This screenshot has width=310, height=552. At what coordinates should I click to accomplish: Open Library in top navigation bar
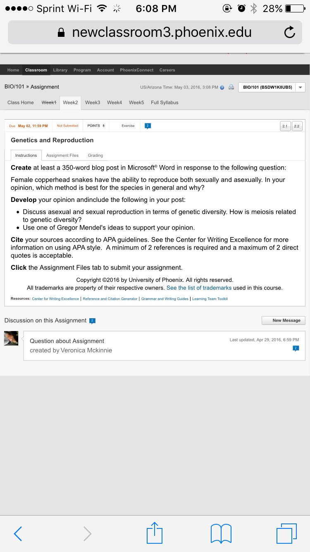tap(60, 70)
